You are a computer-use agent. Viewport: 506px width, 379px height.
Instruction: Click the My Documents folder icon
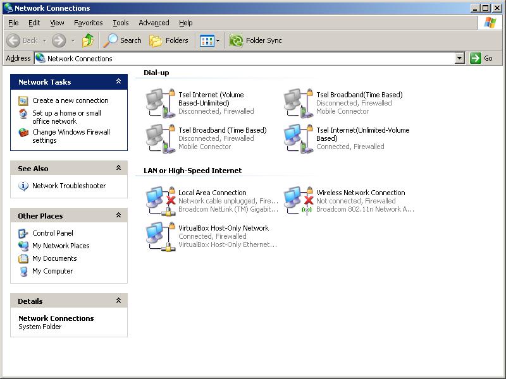tap(23, 258)
